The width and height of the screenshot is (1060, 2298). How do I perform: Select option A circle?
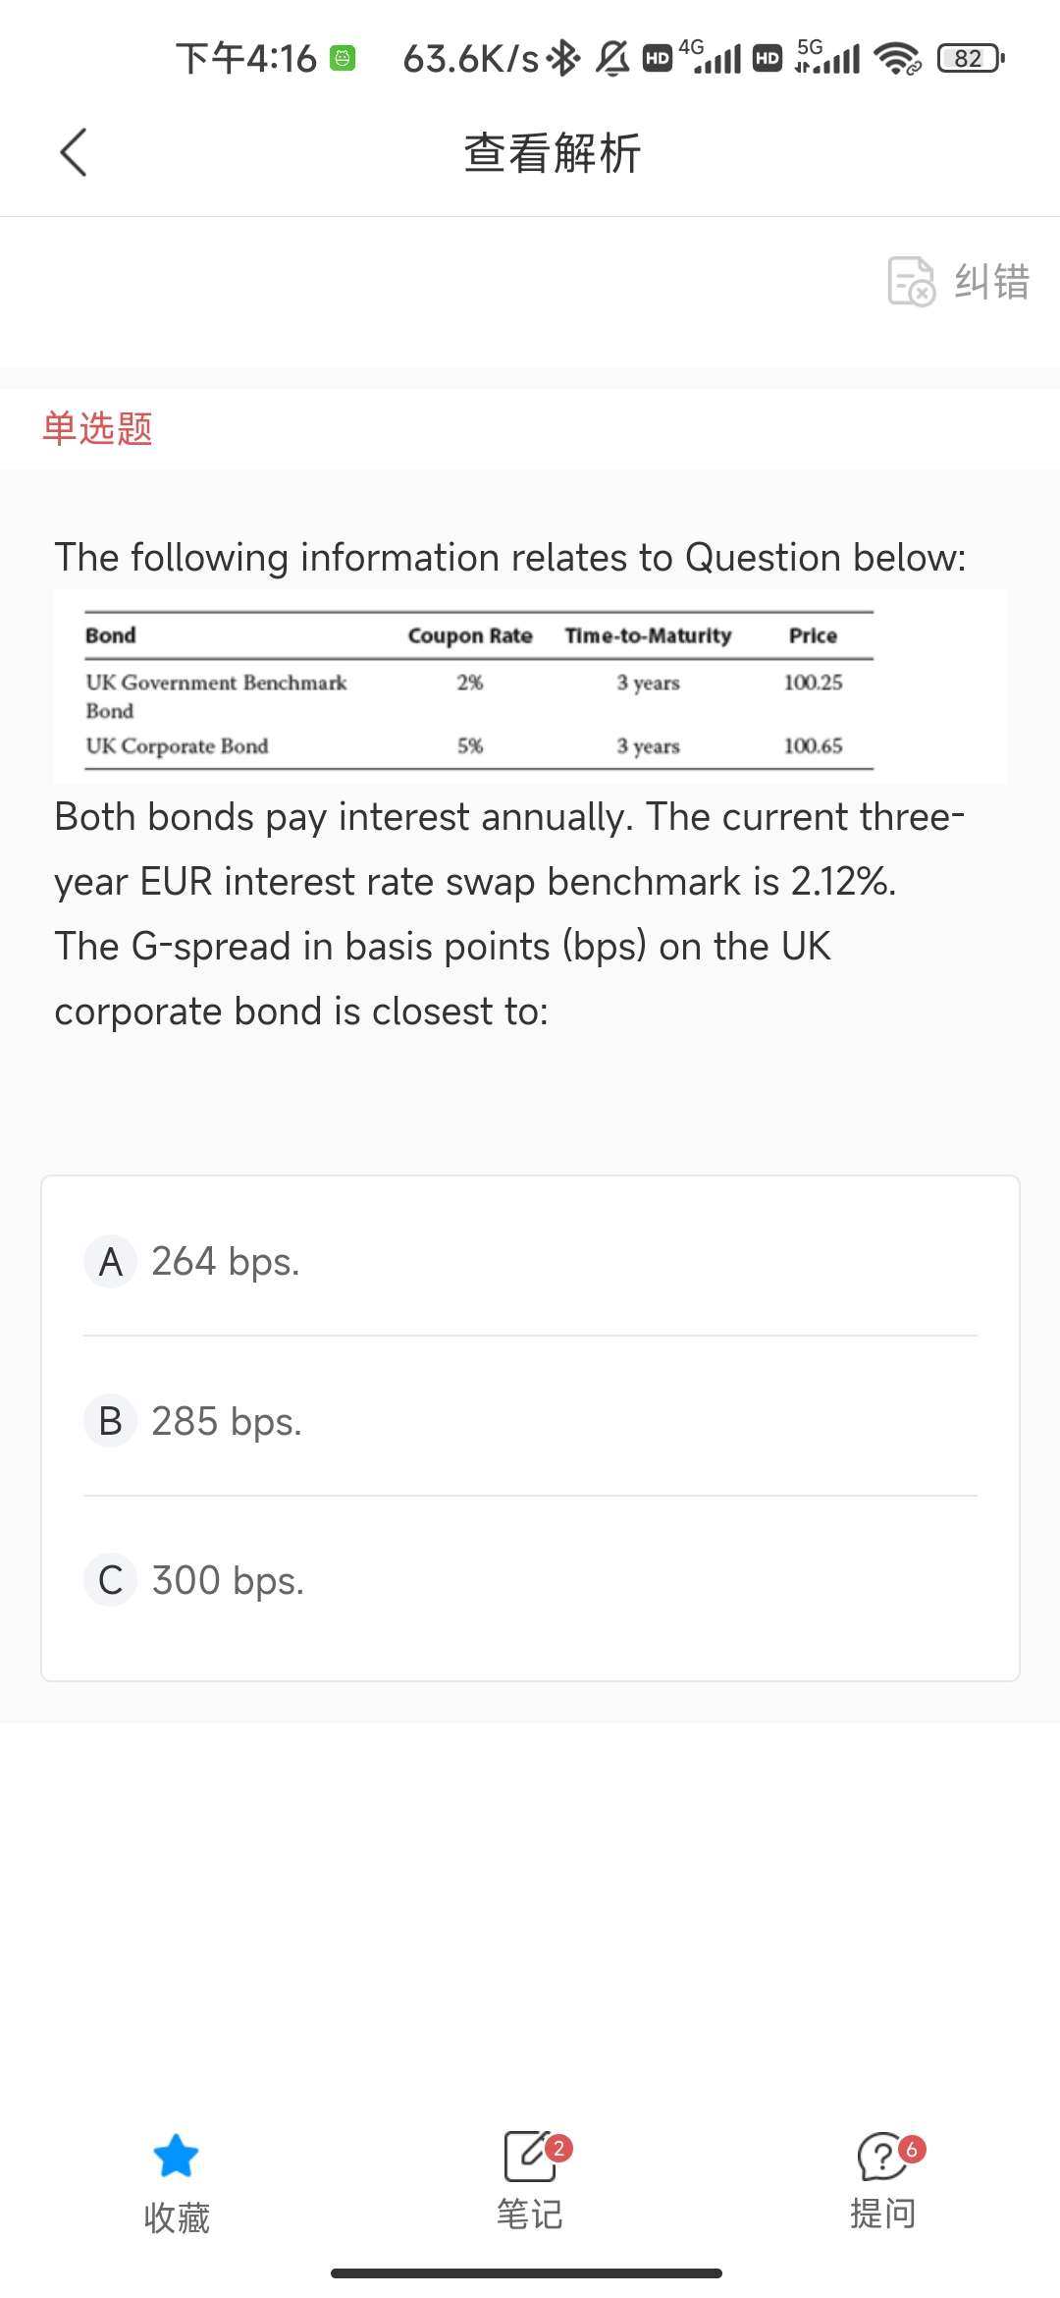[x=111, y=1262]
